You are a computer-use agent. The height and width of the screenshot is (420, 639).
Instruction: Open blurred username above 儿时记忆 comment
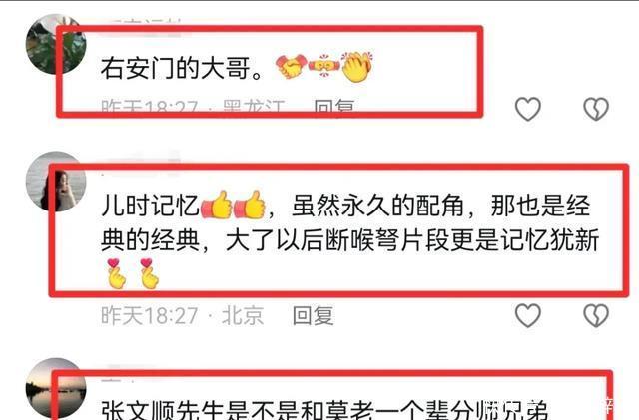(x=141, y=159)
